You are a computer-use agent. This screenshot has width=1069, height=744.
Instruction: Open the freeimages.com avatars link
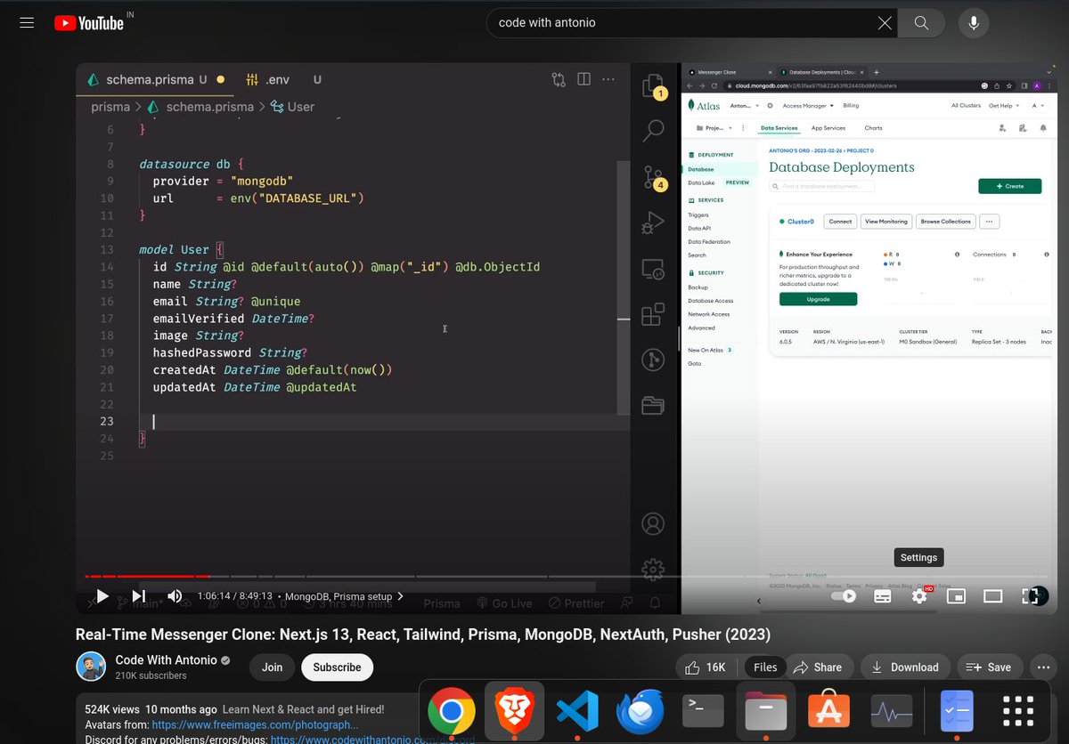[x=255, y=724]
